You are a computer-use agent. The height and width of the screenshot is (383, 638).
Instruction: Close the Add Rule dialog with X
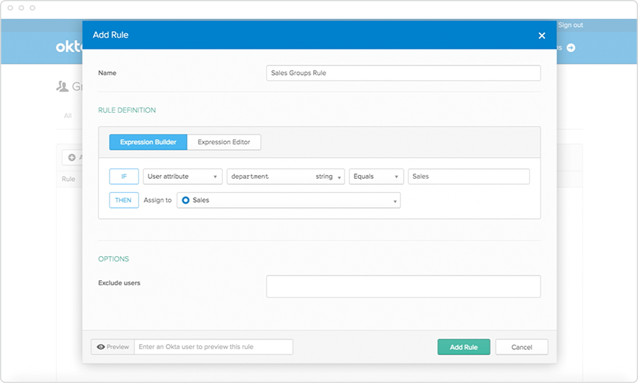(542, 35)
